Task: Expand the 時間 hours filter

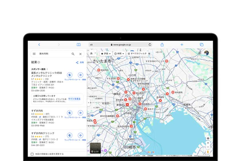Action: click(x=119, y=54)
